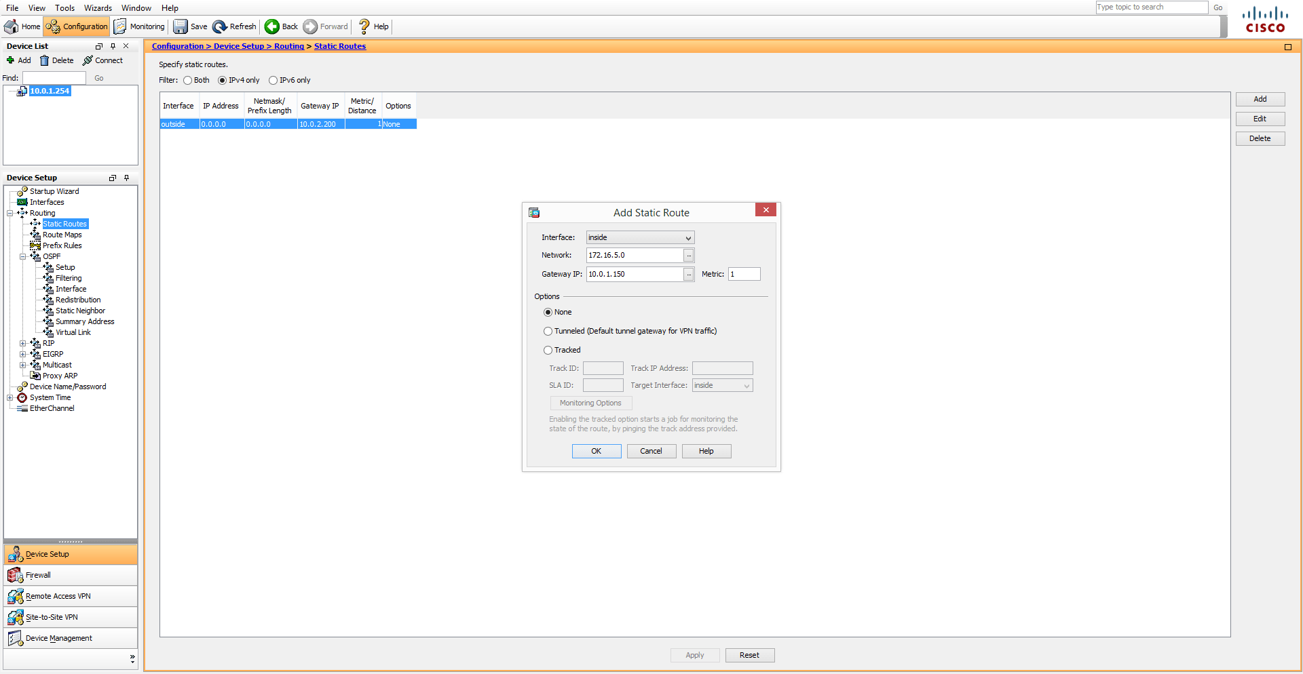Screen dimensions: 1303x674
Task: Open Interfaces in Device Setup tree
Action: click(47, 202)
